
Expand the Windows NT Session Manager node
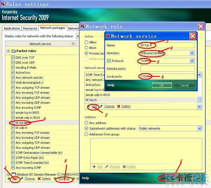(8, 174)
